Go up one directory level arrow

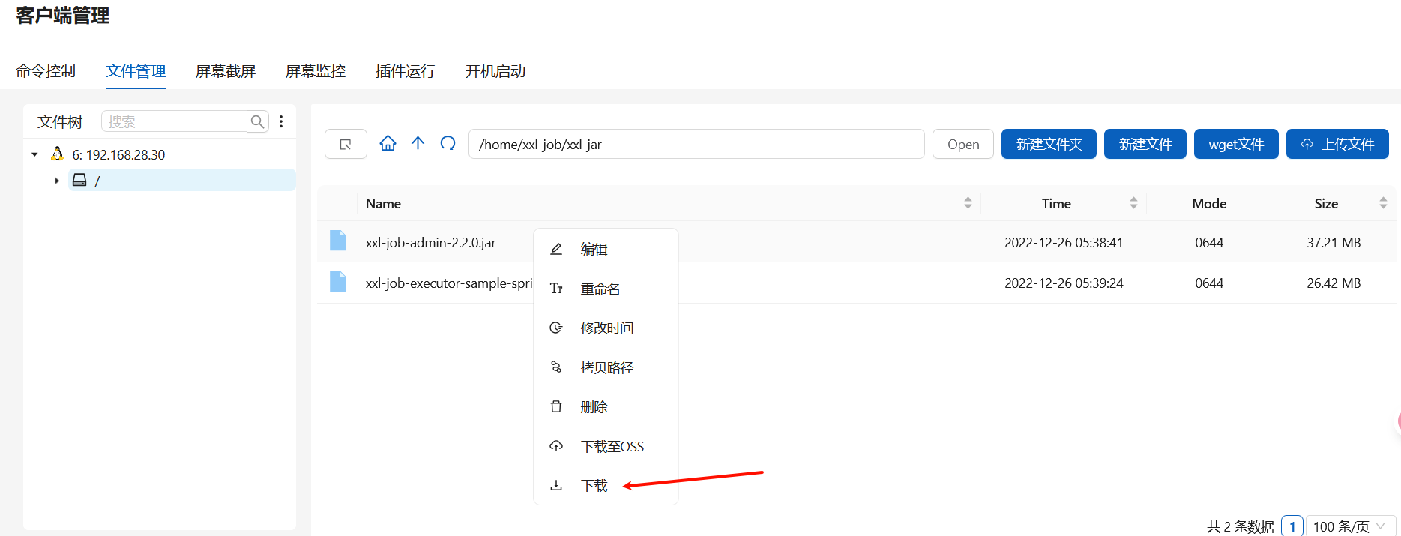point(418,143)
